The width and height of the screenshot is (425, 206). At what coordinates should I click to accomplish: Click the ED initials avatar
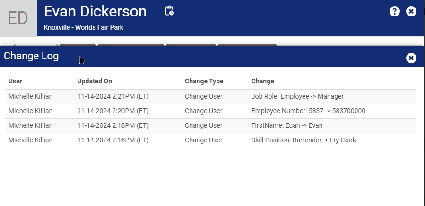click(18, 18)
